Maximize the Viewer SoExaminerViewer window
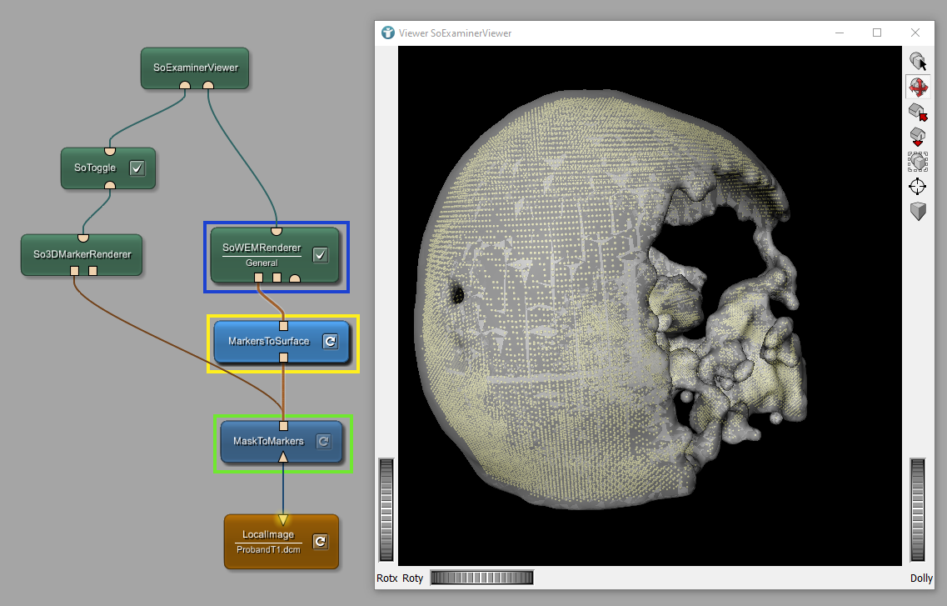Viewport: 947px width, 606px height. click(877, 33)
